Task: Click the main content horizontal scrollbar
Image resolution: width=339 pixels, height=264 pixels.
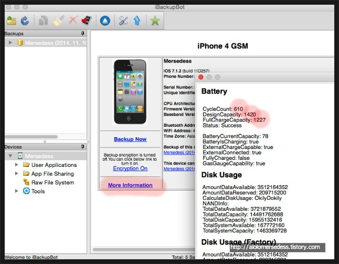Action: pos(144,249)
